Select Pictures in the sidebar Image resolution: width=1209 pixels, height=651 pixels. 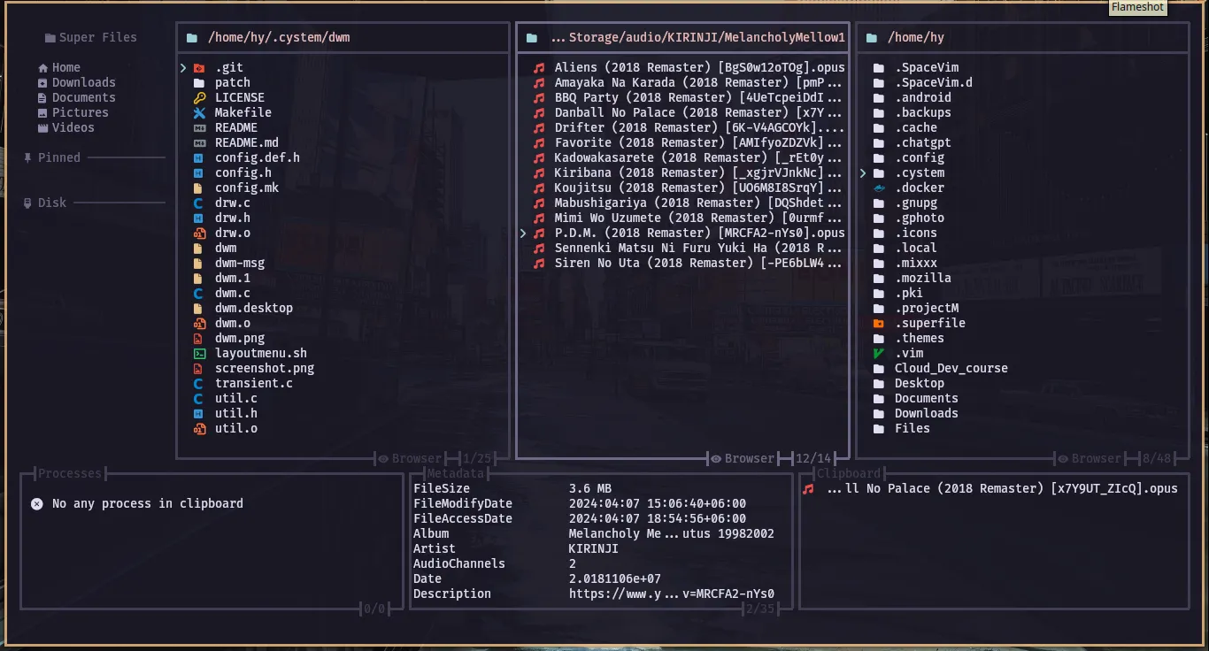tap(80, 113)
